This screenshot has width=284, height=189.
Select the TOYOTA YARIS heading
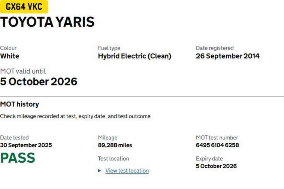(47, 22)
